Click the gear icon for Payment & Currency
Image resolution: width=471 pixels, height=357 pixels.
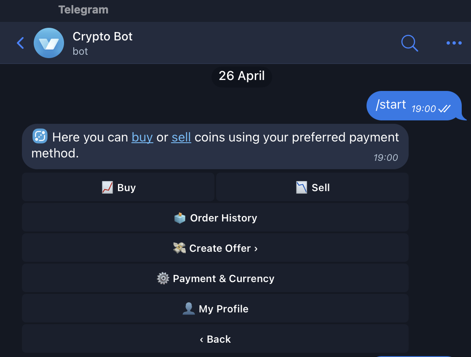163,279
